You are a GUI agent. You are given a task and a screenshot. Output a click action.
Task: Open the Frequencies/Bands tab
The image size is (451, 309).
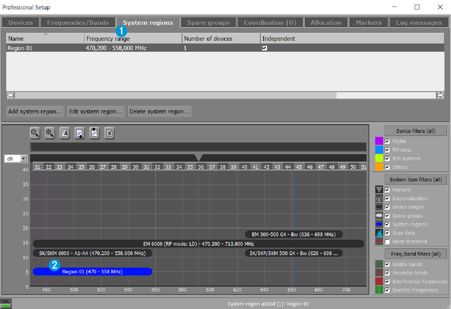78,23
